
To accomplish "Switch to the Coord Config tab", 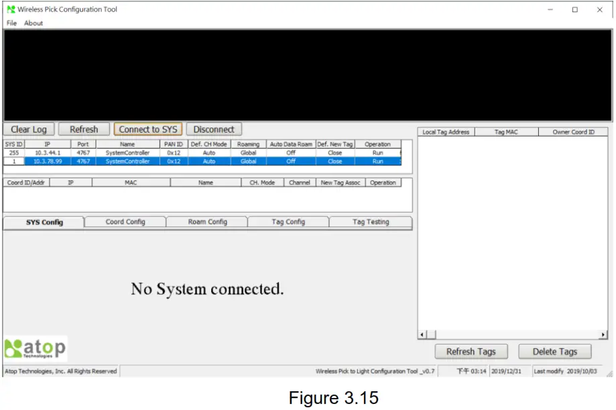I will 125,222.
